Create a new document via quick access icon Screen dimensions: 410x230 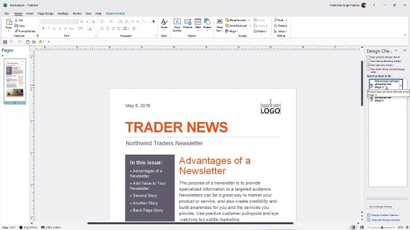pyautogui.click(x=28, y=42)
